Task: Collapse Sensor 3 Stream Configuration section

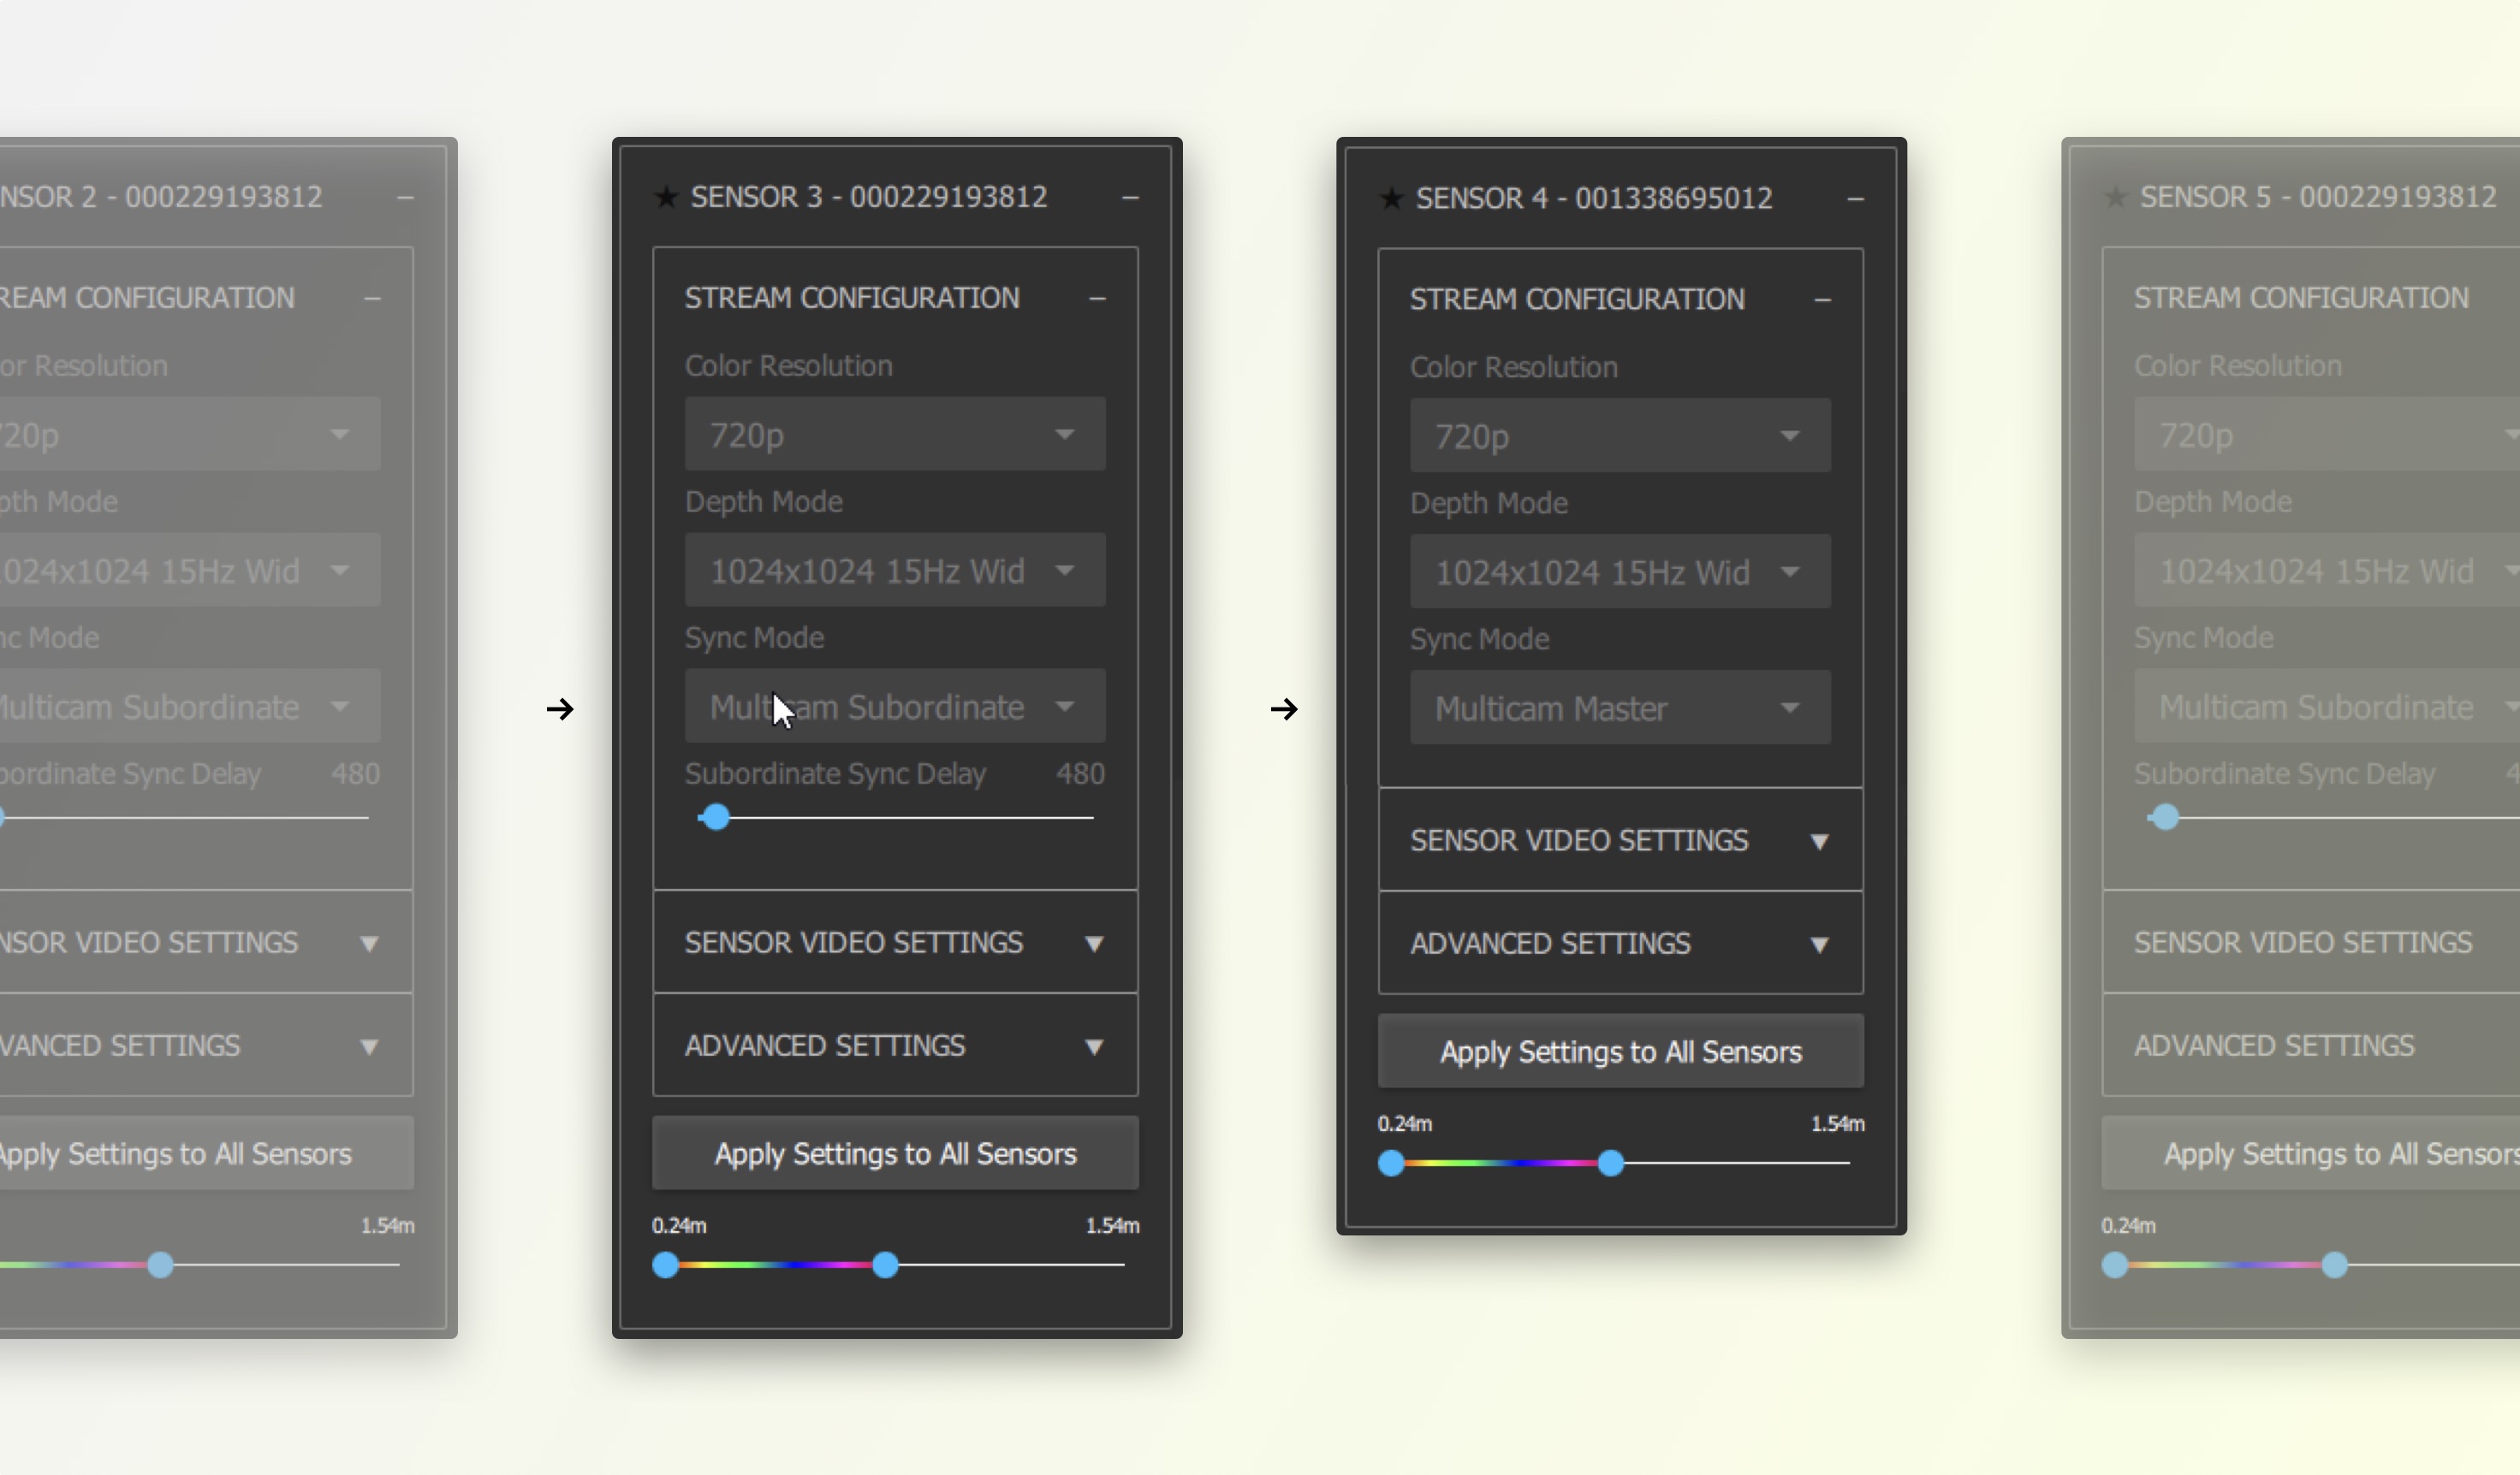Action: [x=1097, y=299]
